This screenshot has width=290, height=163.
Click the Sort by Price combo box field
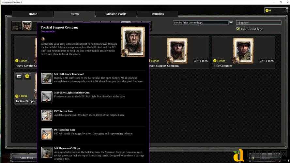[x=201, y=22]
